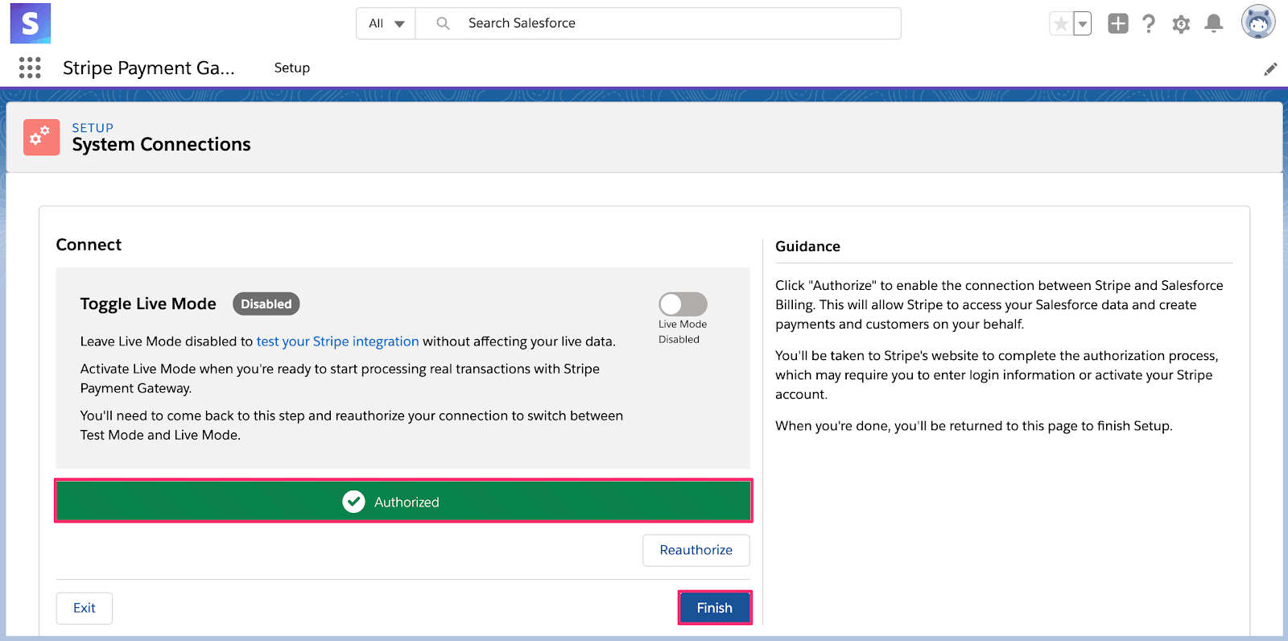Click the Reauthorize button

696,550
